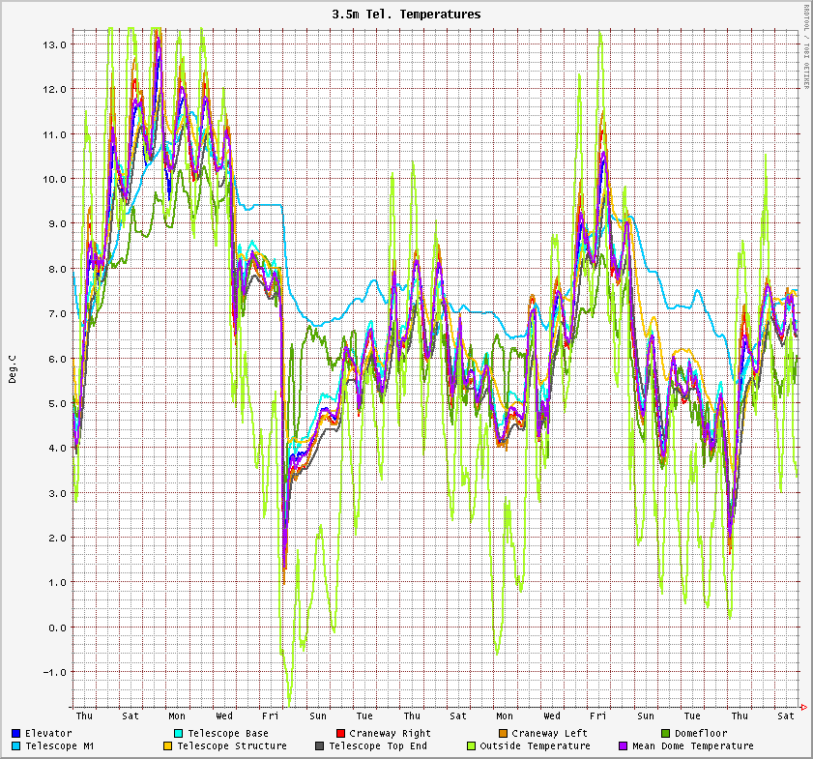The image size is (813, 759).
Task: Click the 'Telescope Structure' legend label
Action: coord(231,746)
